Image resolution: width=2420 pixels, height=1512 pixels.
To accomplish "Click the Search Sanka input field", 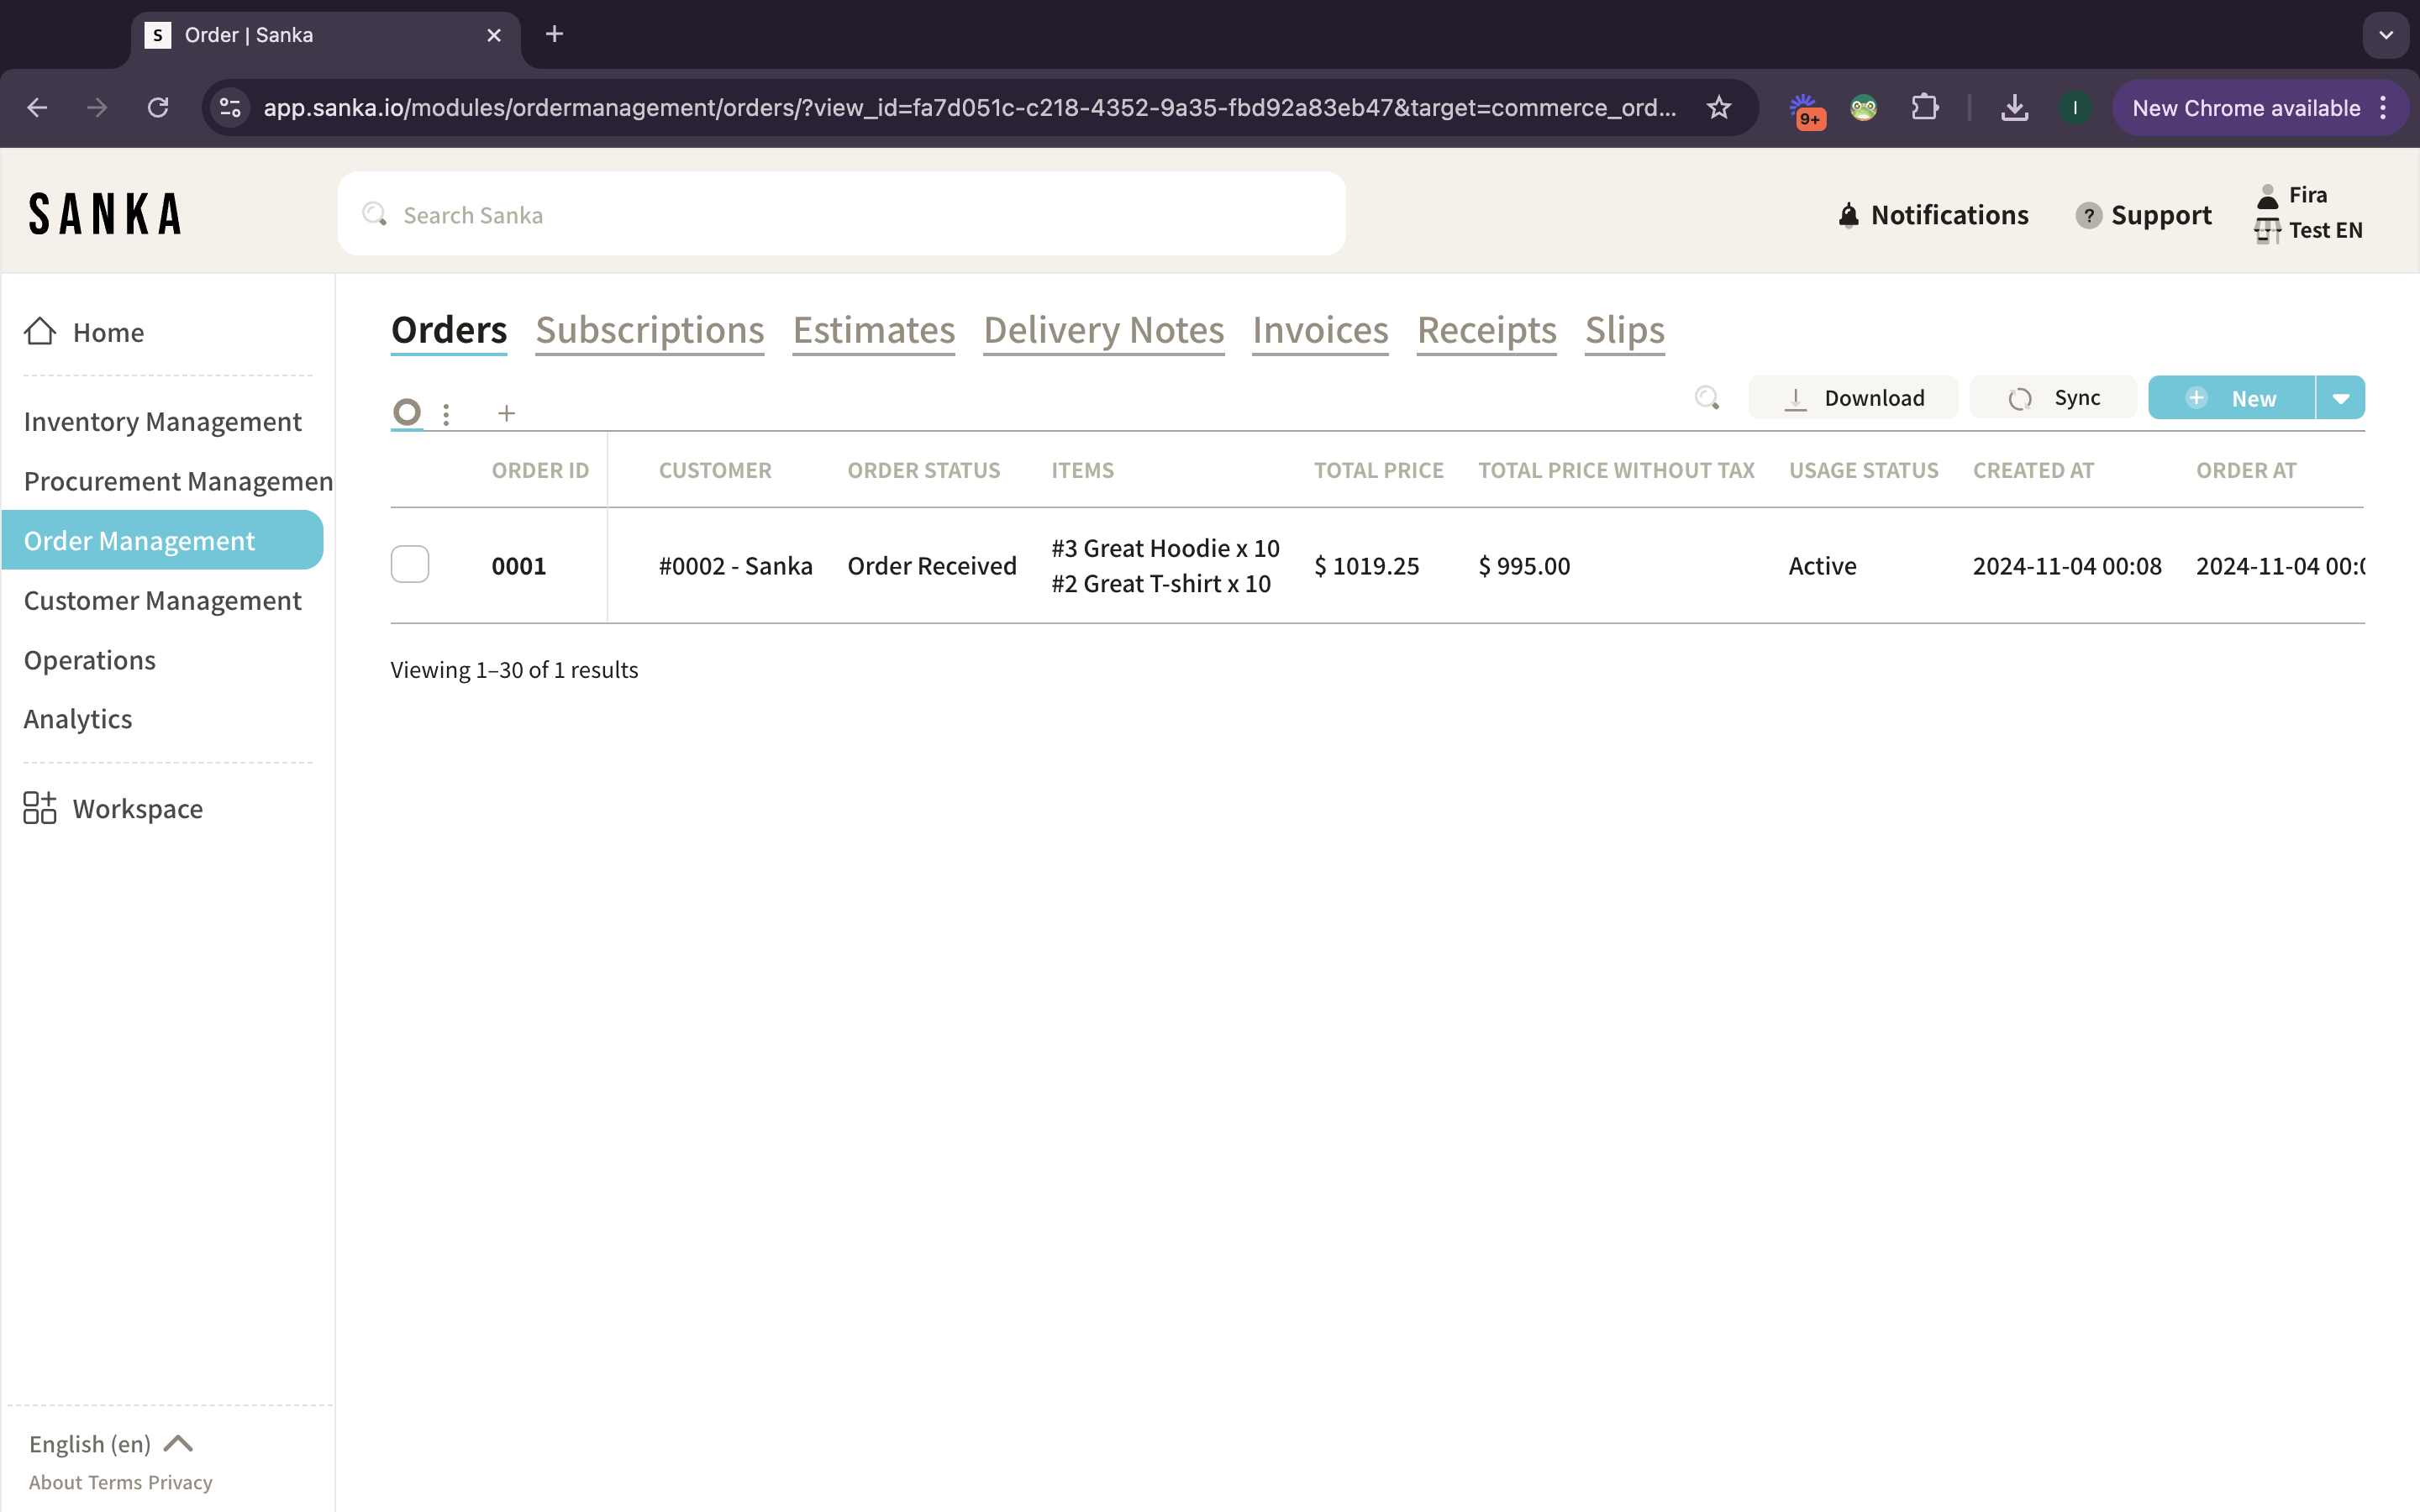I will click(840, 215).
